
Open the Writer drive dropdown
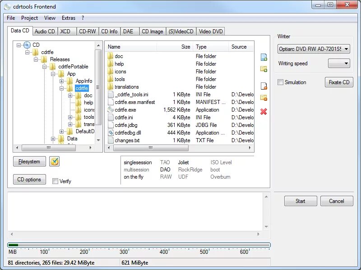coord(314,49)
